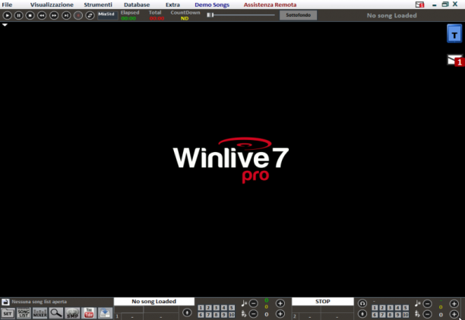Fast forward the song

pyautogui.click(x=54, y=15)
